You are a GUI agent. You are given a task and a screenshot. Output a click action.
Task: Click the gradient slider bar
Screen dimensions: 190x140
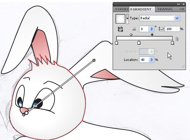145,38
